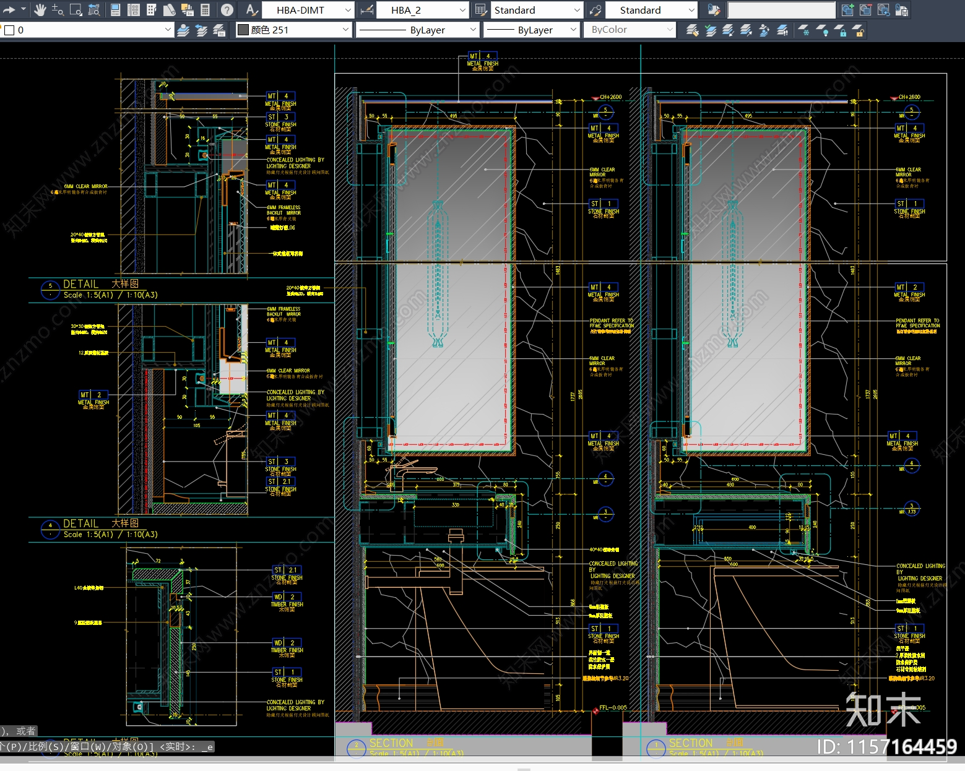Select the top MT 4 METAL FINISH tag
This screenshot has width=965, height=771.
click(482, 60)
